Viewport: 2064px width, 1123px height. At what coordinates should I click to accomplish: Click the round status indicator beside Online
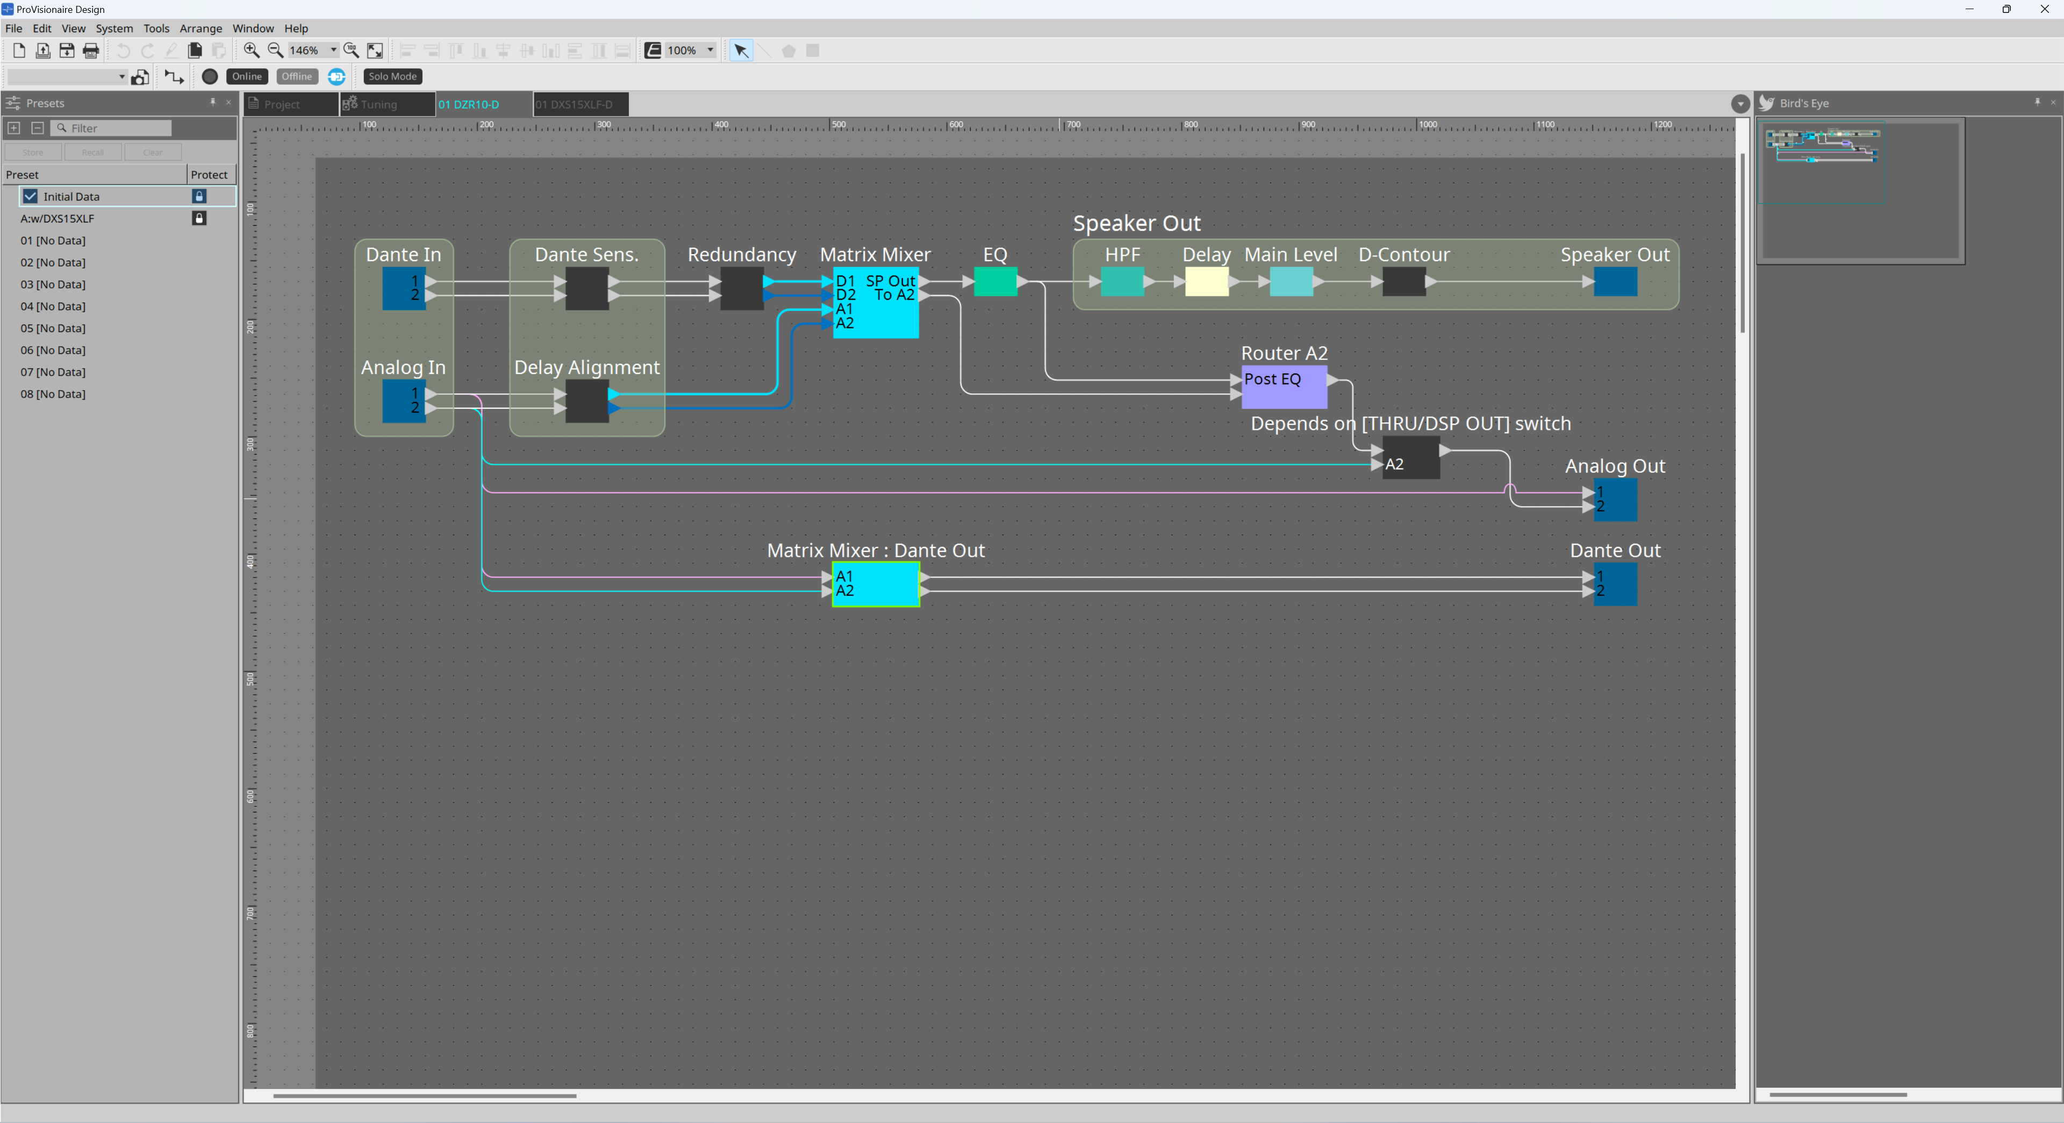210,77
